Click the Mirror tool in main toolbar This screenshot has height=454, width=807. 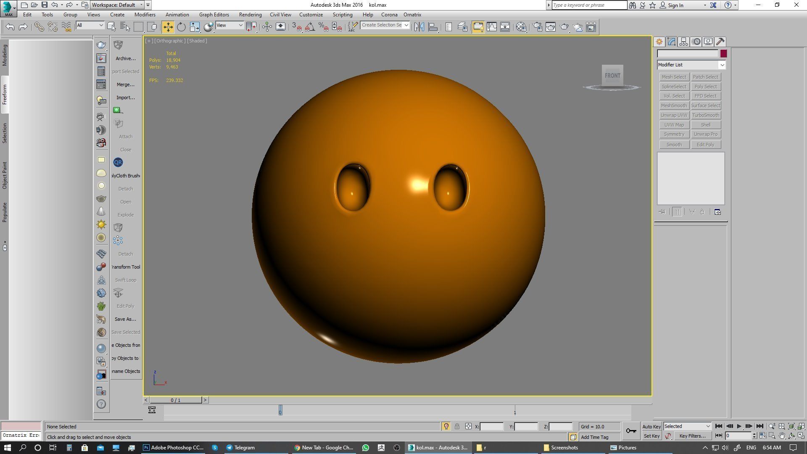click(419, 27)
